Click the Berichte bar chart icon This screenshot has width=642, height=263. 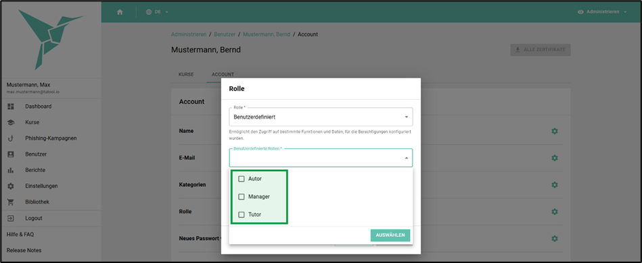click(x=11, y=171)
